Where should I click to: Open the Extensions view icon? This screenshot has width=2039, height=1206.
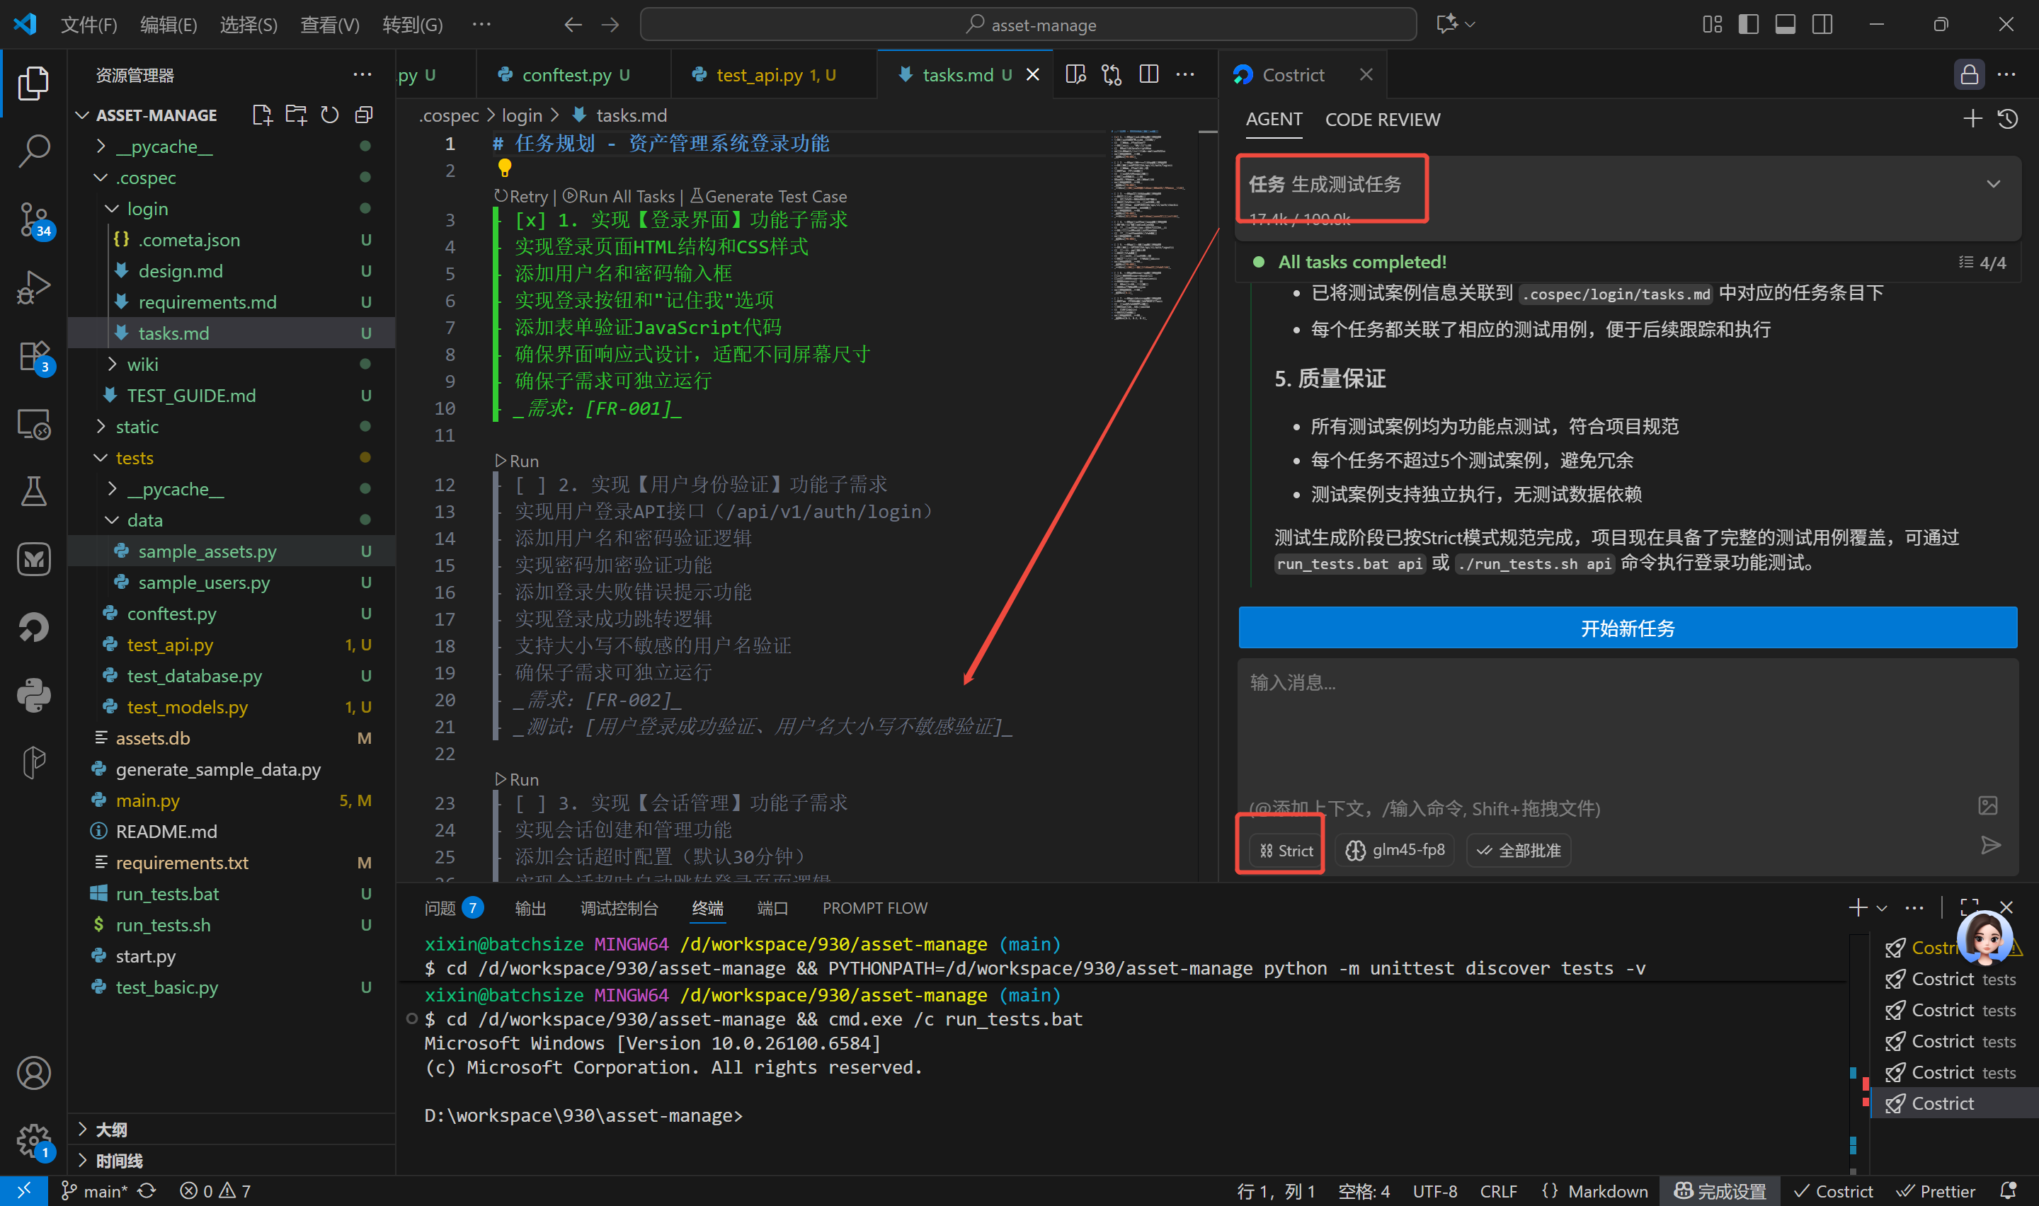coord(33,356)
